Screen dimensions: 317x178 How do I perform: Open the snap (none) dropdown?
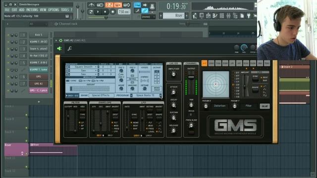click(x=148, y=17)
